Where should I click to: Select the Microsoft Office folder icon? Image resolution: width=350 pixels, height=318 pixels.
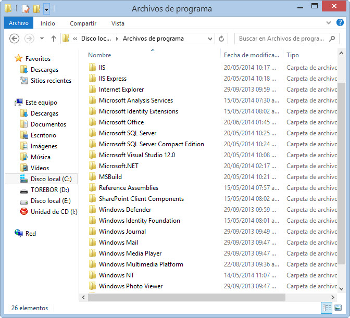pos(92,122)
